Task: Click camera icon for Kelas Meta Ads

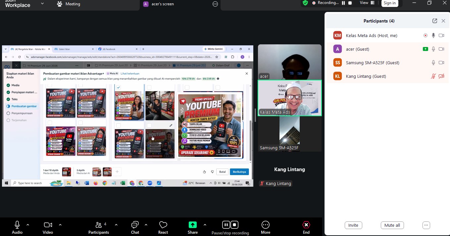Action: 441,35
